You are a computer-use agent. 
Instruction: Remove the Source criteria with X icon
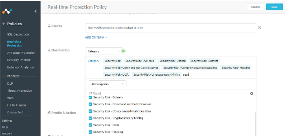tap(260, 28)
